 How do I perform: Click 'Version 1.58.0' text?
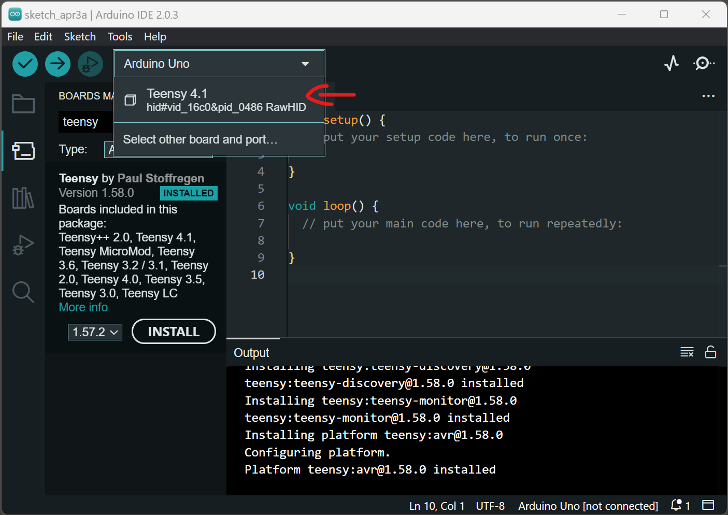(96, 193)
